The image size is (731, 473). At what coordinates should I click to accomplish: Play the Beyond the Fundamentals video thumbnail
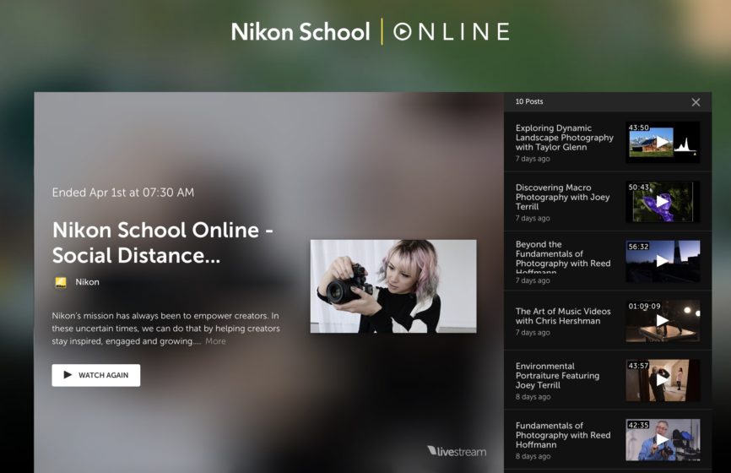tap(662, 261)
